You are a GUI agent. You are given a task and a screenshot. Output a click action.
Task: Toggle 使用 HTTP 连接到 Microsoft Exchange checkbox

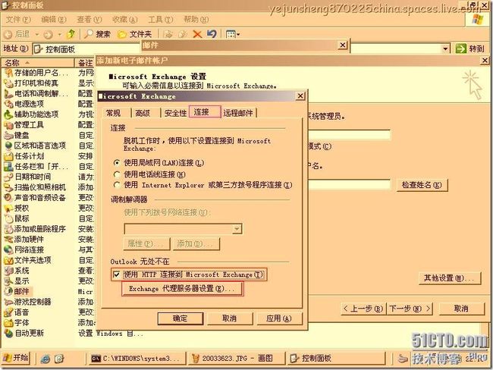point(116,274)
